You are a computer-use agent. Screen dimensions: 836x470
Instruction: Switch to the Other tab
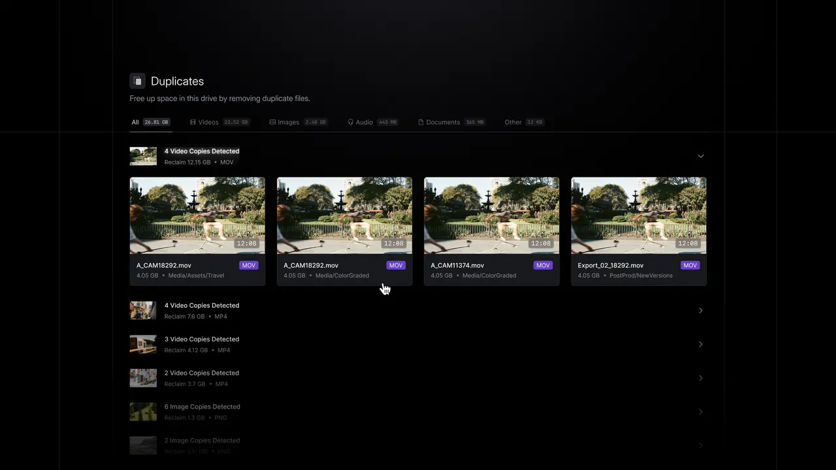(x=524, y=122)
